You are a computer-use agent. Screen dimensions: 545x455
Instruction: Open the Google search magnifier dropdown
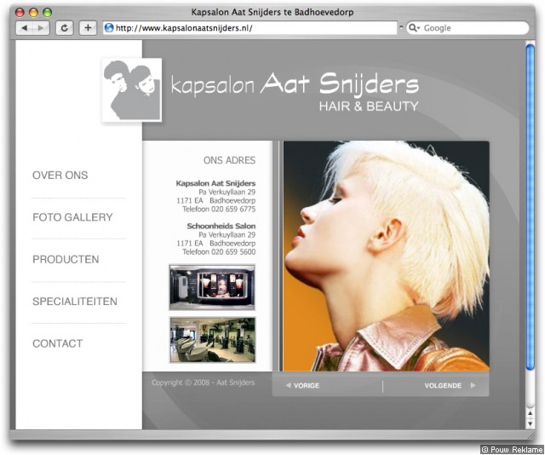pos(414,28)
